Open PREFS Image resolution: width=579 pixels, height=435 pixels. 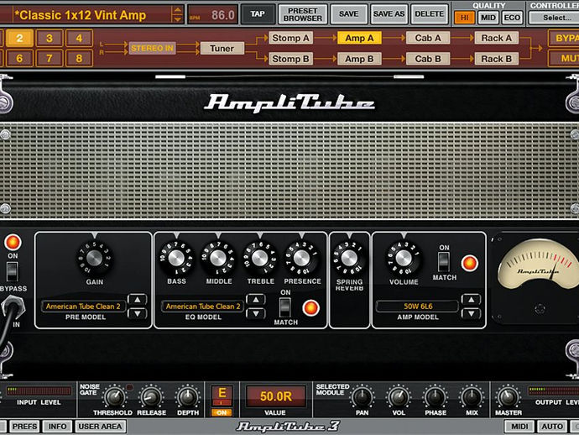pyautogui.click(x=24, y=426)
